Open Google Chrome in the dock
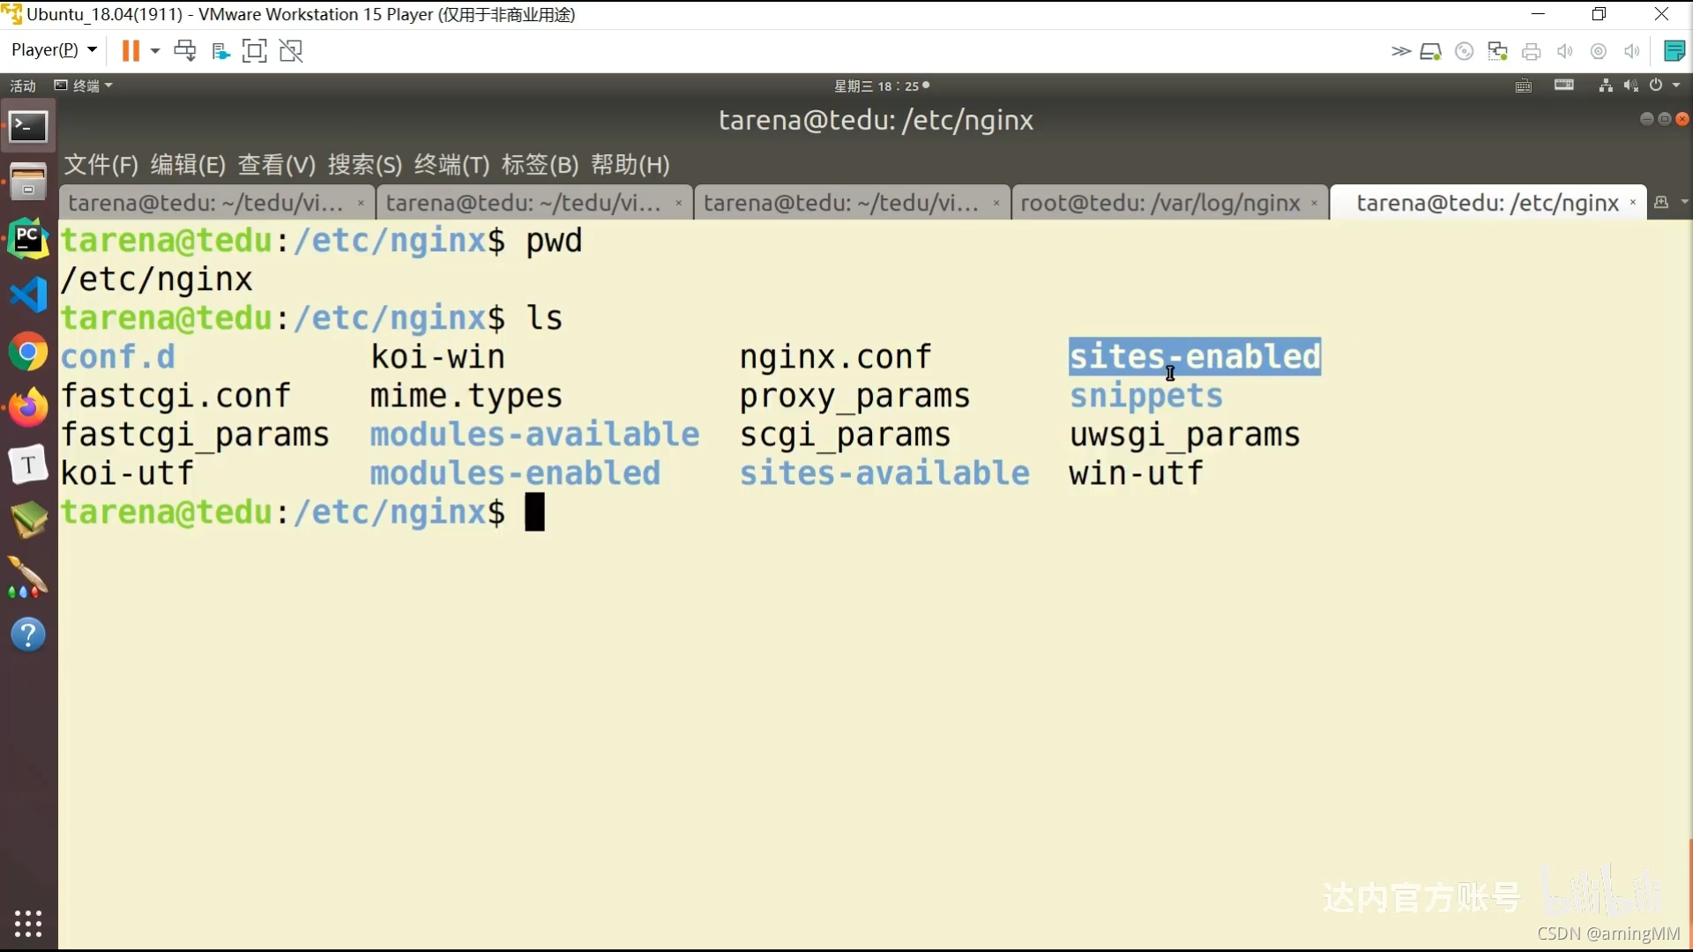The width and height of the screenshot is (1693, 952). [27, 353]
